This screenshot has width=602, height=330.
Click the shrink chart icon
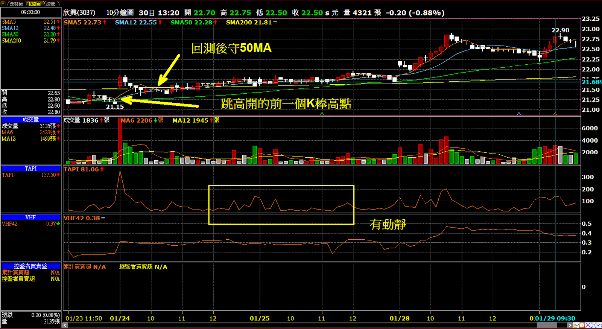(588, 325)
